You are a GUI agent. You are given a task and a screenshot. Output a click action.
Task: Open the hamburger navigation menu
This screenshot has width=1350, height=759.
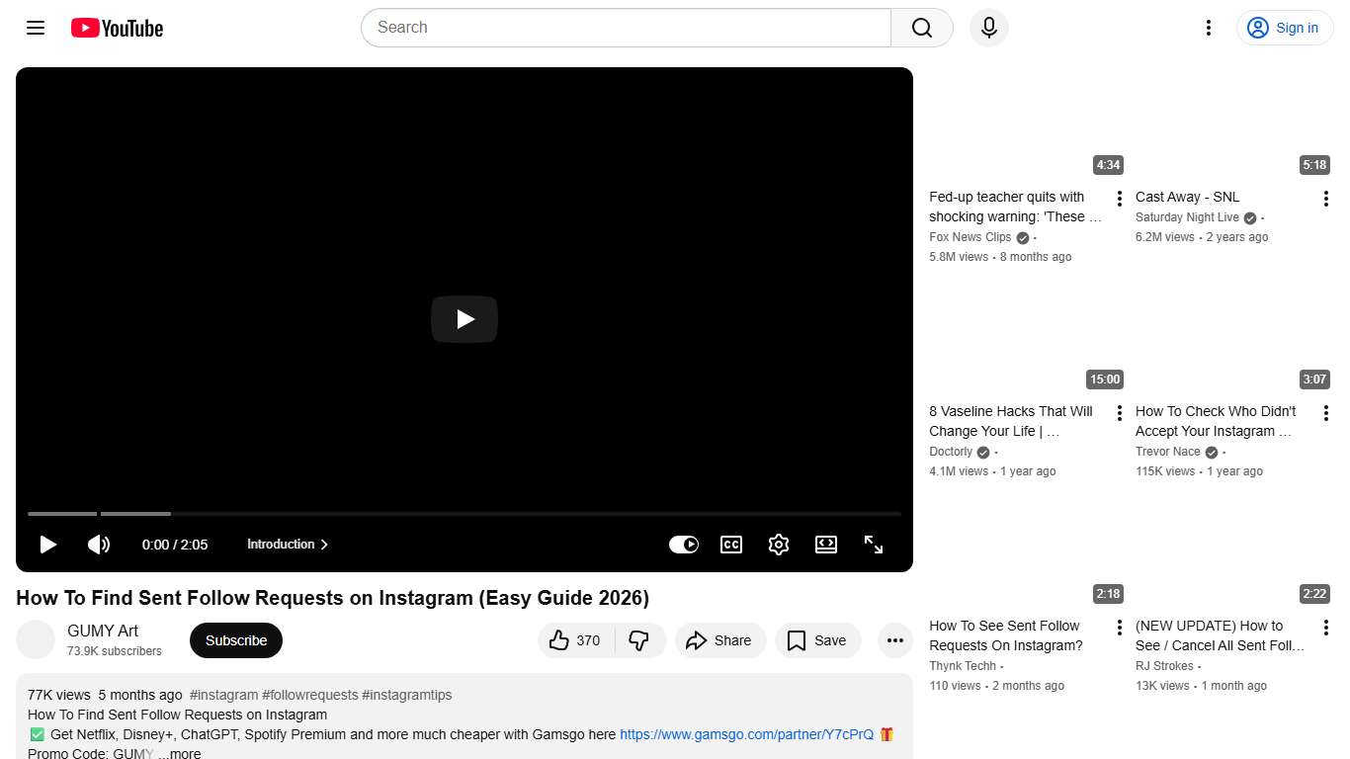click(x=35, y=28)
